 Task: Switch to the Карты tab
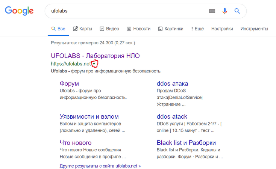coord(83,29)
